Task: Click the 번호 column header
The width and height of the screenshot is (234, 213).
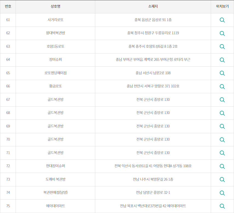Action: click(8, 7)
